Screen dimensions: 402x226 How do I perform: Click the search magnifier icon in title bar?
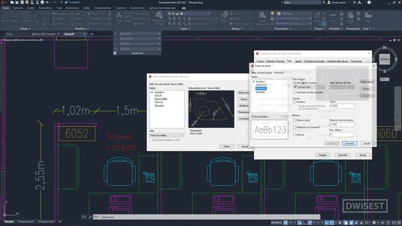click(324, 3)
